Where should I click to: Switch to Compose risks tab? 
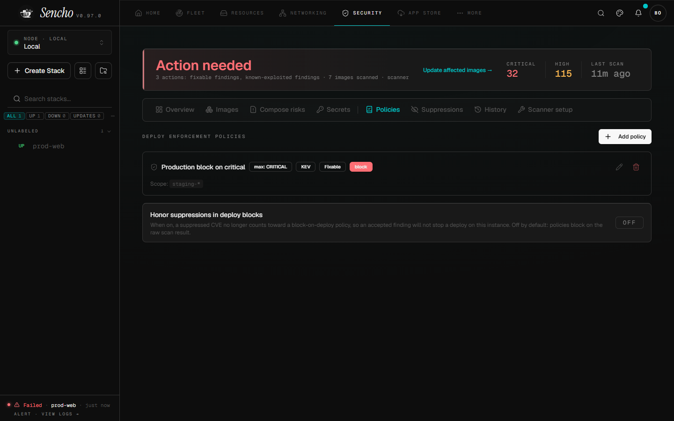pos(278,109)
